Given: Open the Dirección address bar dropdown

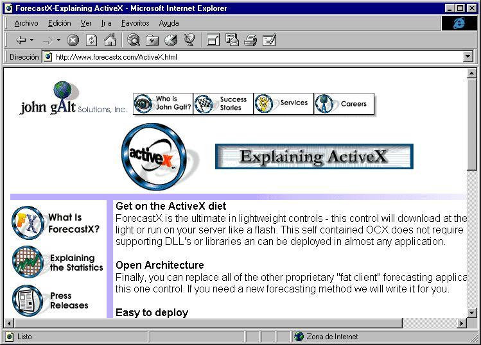Looking at the screenshot, I should pos(468,56).
